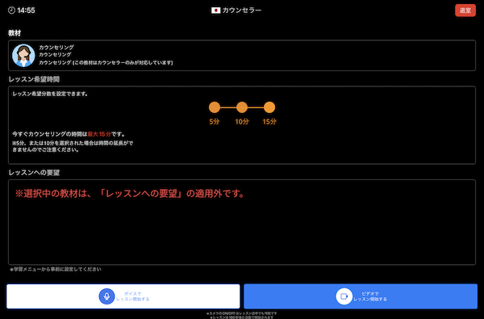Leave the room with 退室 button

[465, 10]
